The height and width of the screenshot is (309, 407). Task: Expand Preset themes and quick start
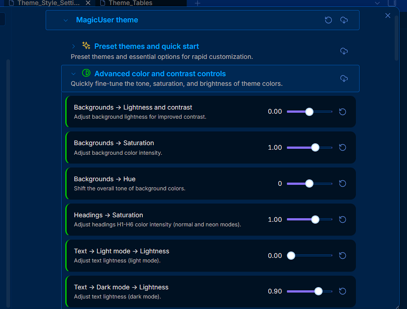73,46
